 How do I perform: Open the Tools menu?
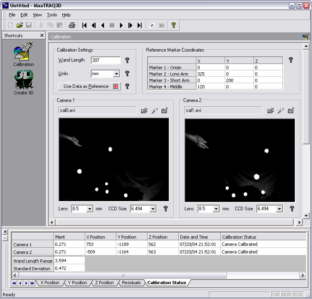pos(52,15)
